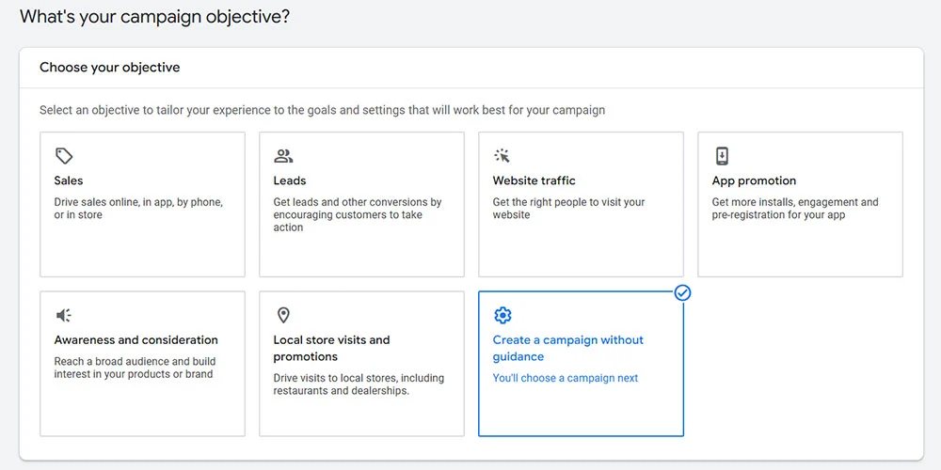Click the Awareness megaphone icon
Viewport: 941px width, 470px height.
64,316
